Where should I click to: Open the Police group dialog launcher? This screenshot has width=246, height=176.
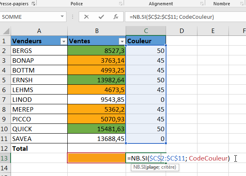(120, 3)
